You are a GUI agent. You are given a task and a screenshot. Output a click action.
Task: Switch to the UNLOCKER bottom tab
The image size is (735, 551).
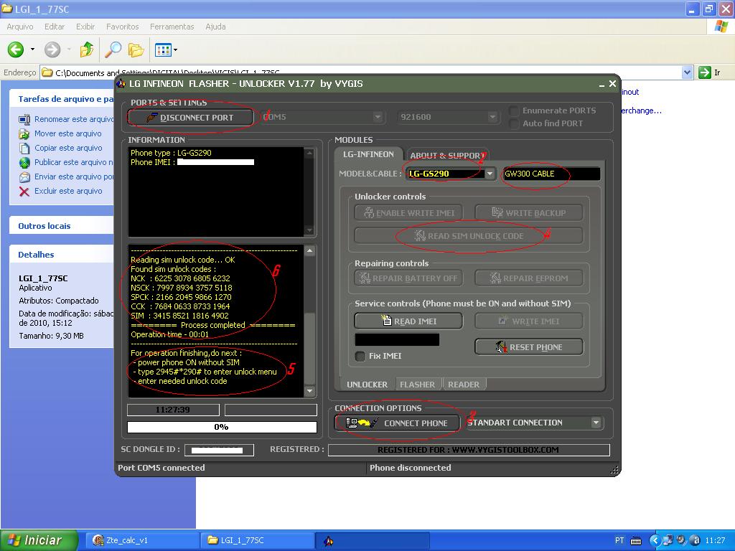pos(367,385)
